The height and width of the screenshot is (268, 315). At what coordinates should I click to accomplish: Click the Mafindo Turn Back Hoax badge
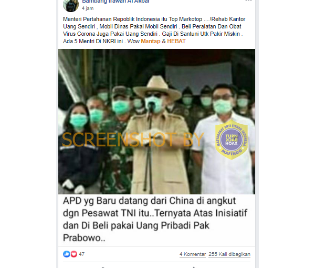232,140
